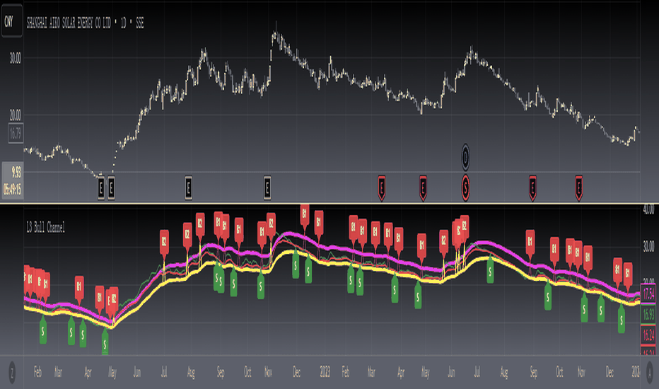Click the lone B1 signal label in late March 2022
659x389 pixels.
79,288
